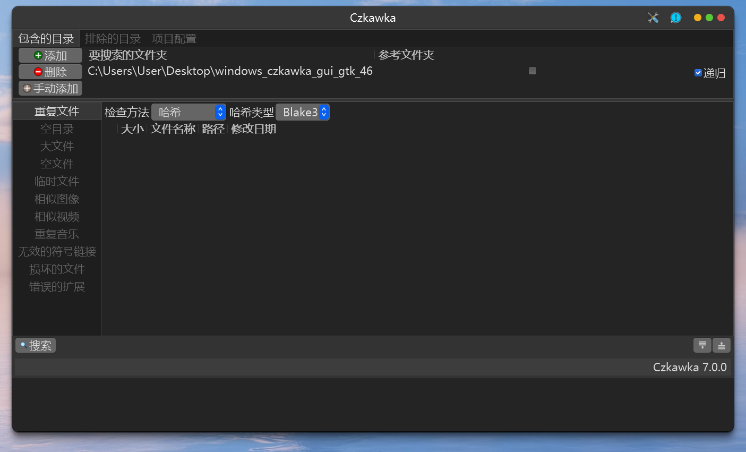The image size is (746, 452).
Task: Click the 参考文件夹 column header
Action: click(406, 55)
